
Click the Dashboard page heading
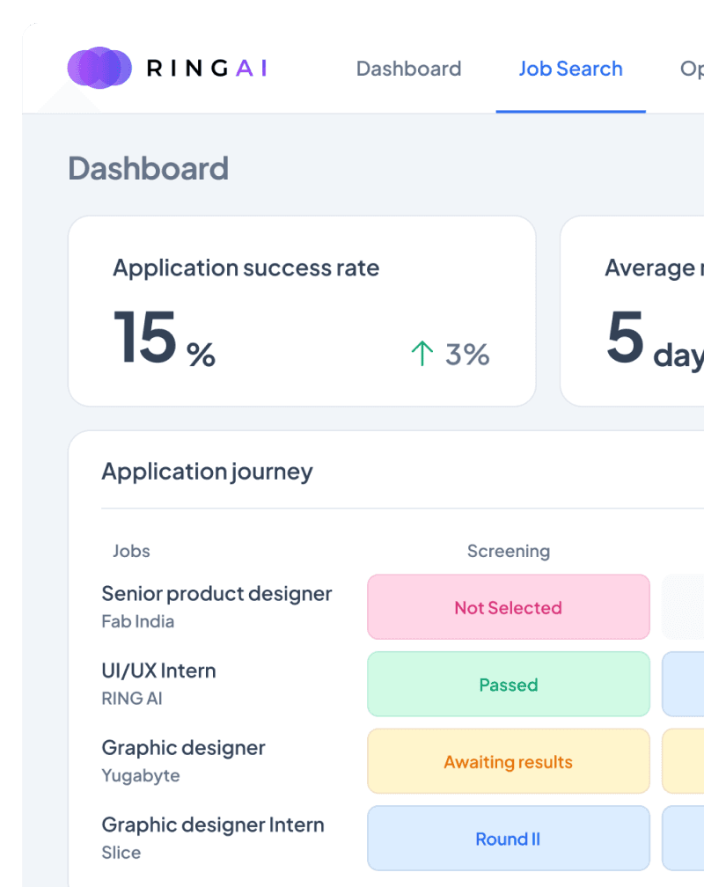[148, 169]
